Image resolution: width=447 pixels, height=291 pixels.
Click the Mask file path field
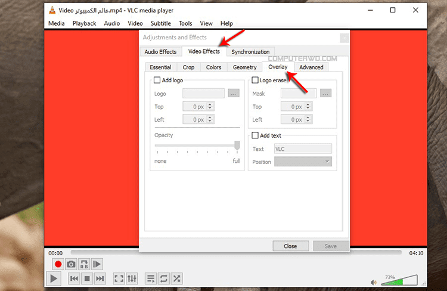[299, 93]
